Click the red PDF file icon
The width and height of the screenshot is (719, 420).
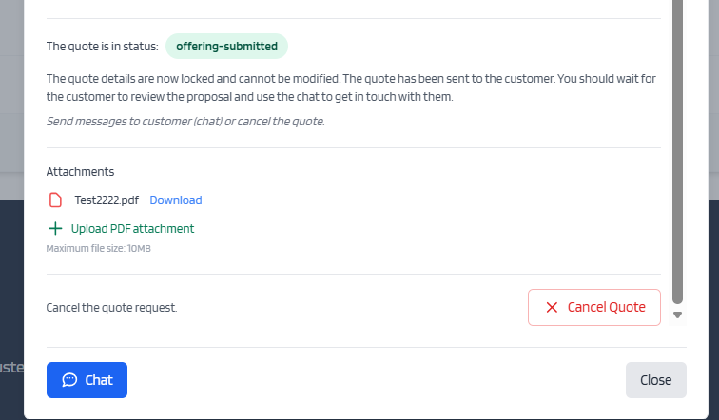click(55, 200)
